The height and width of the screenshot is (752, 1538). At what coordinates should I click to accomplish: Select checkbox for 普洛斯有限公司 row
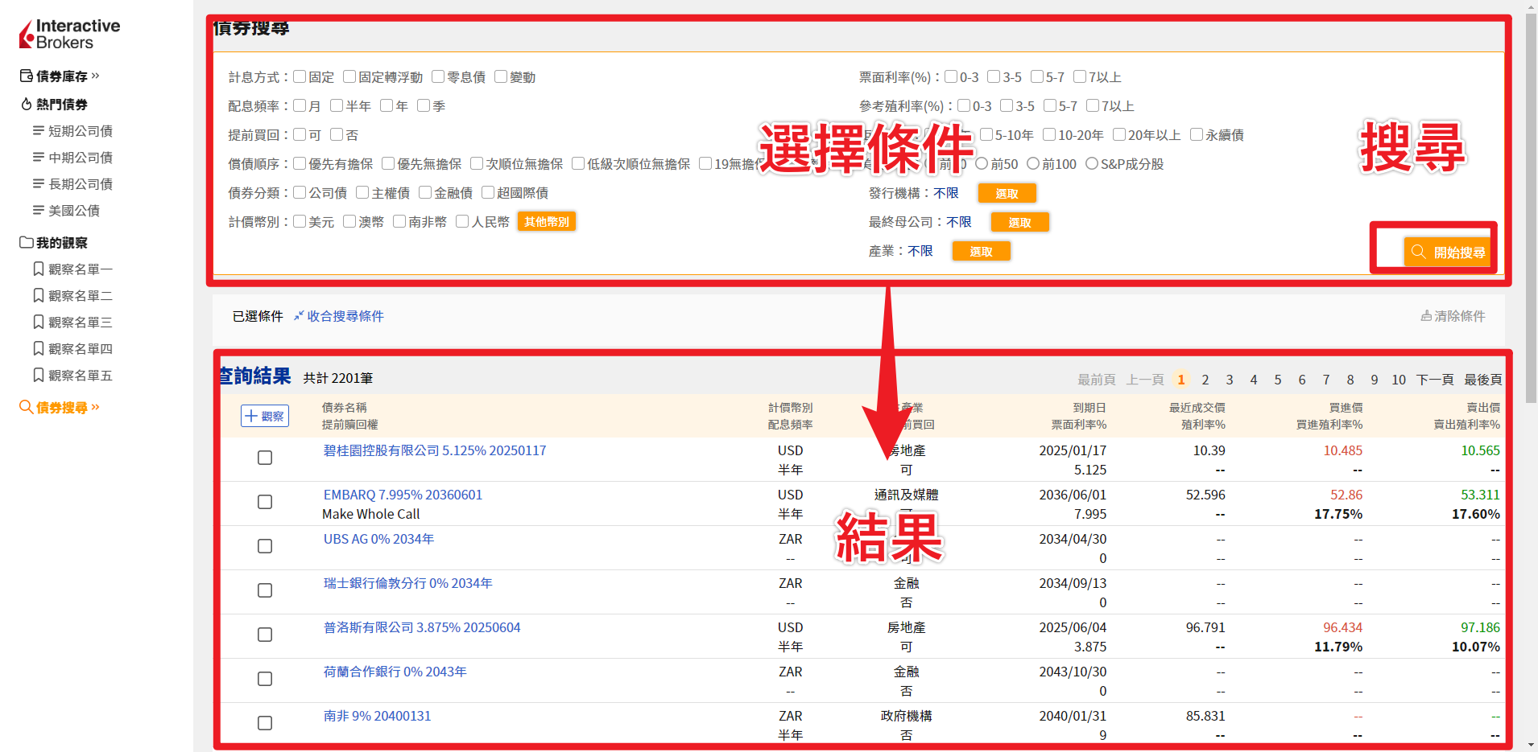pos(265,635)
